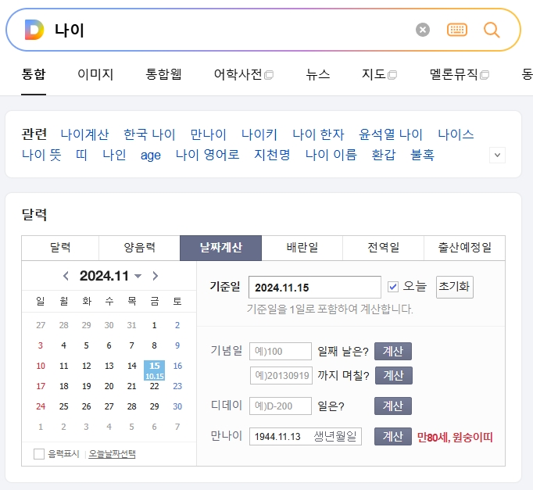Image resolution: width=533 pixels, height=490 pixels.
Task: Open related search 만나이
Action: [208, 134]
